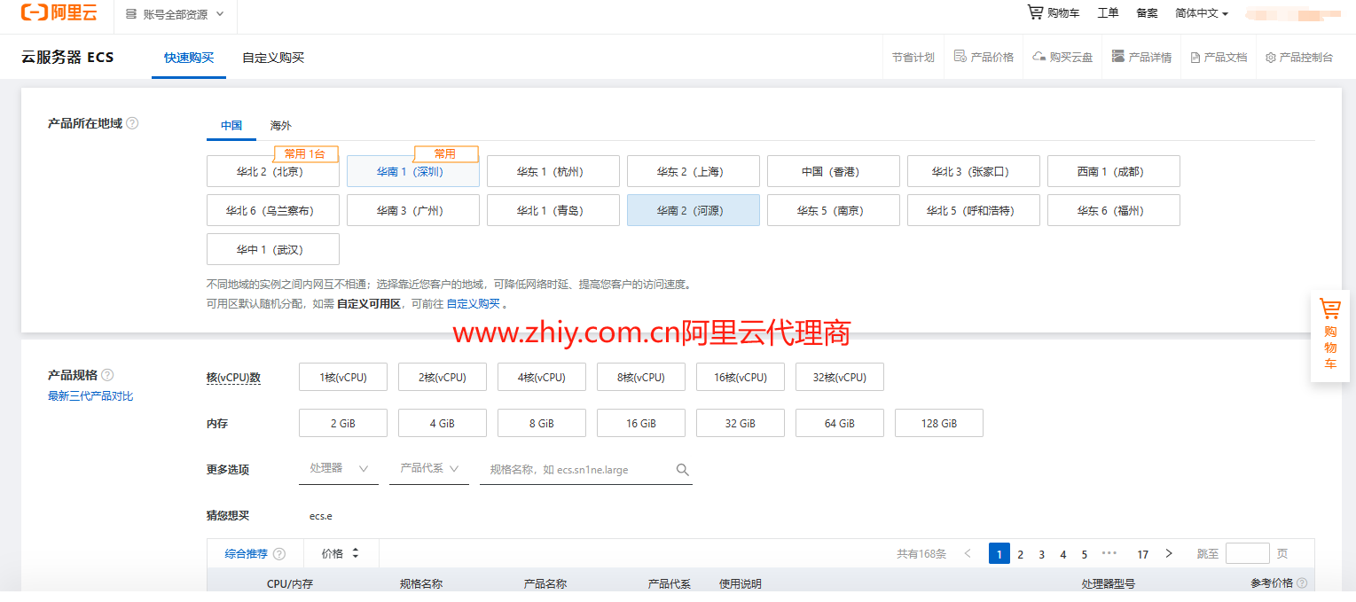The height and width of the screenshot is (602, 1356).
Task: Expand the 产品代系 dropdown
Action: click(428, 469)
